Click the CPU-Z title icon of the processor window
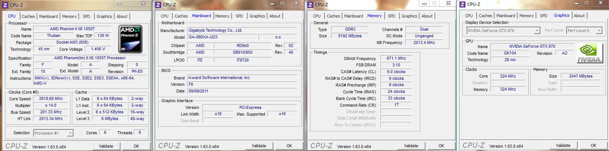Viewport: 609px width, 151px height. click(5, 5)
